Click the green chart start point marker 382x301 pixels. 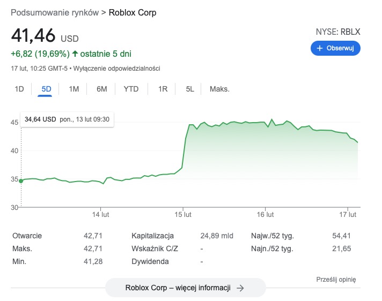click(21, 181)
